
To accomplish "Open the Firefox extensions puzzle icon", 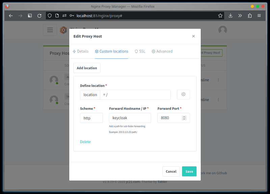I will tap(250, 15).
